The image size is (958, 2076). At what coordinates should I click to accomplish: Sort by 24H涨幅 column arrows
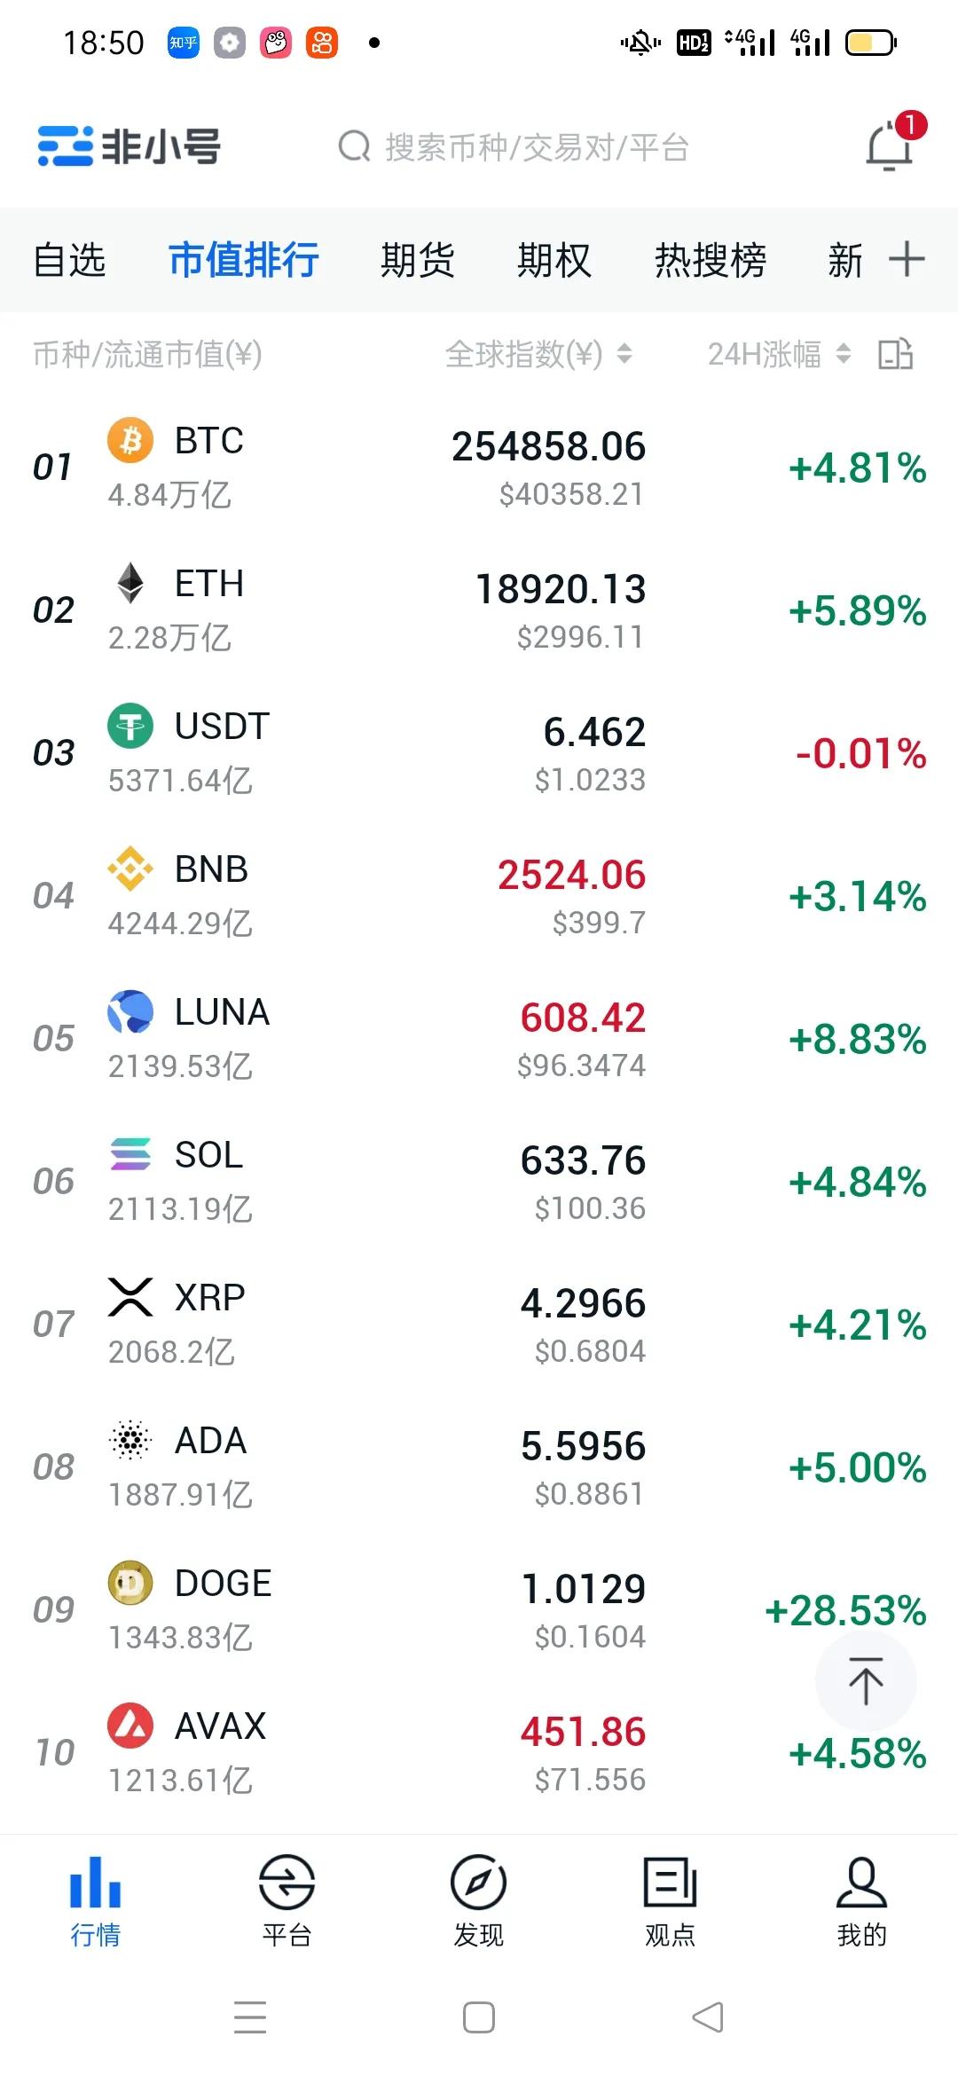click(x=844, y=354)
